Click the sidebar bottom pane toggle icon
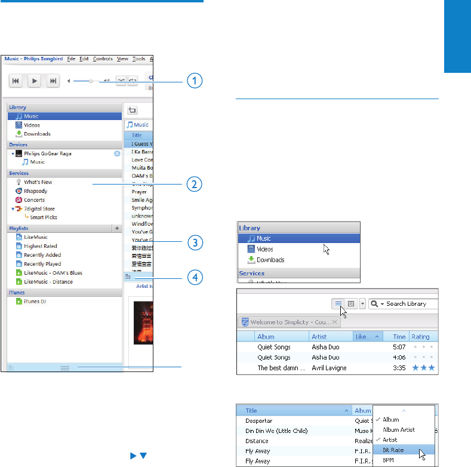 coord(11,368)
